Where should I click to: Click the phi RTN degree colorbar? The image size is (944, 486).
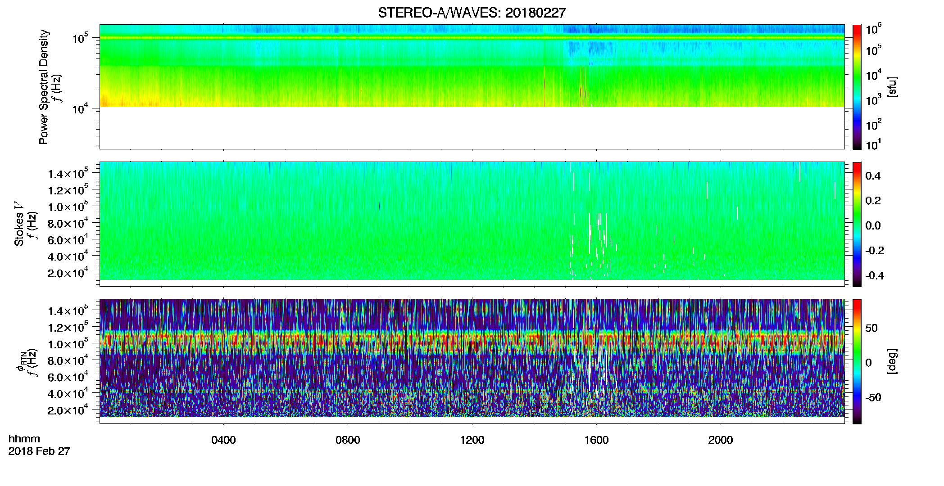[x=857, y=361]
